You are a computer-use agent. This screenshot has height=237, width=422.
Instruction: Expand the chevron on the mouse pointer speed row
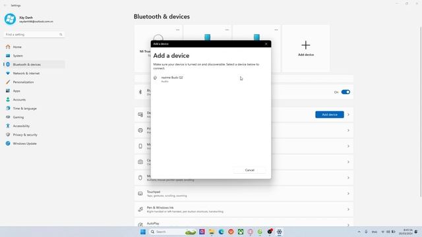tap(348, 178)
